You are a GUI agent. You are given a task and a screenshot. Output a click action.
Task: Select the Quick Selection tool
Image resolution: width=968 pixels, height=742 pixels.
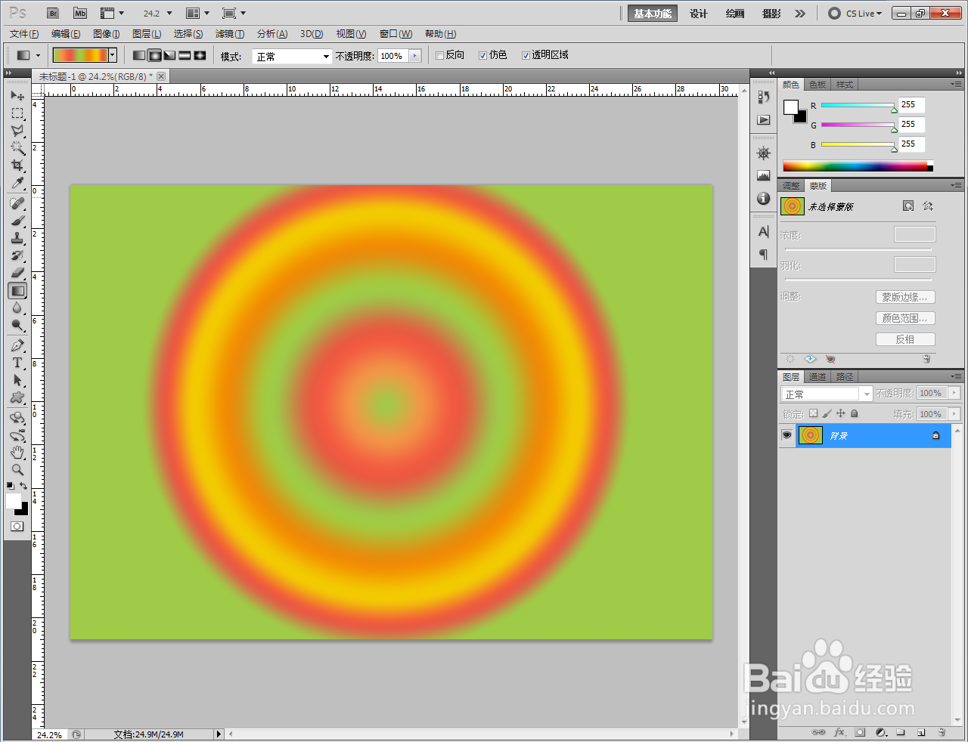(x=17, y=148)
